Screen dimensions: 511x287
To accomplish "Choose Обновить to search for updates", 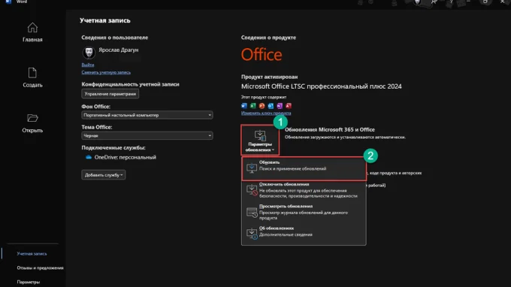I will (x=304, y=168).
